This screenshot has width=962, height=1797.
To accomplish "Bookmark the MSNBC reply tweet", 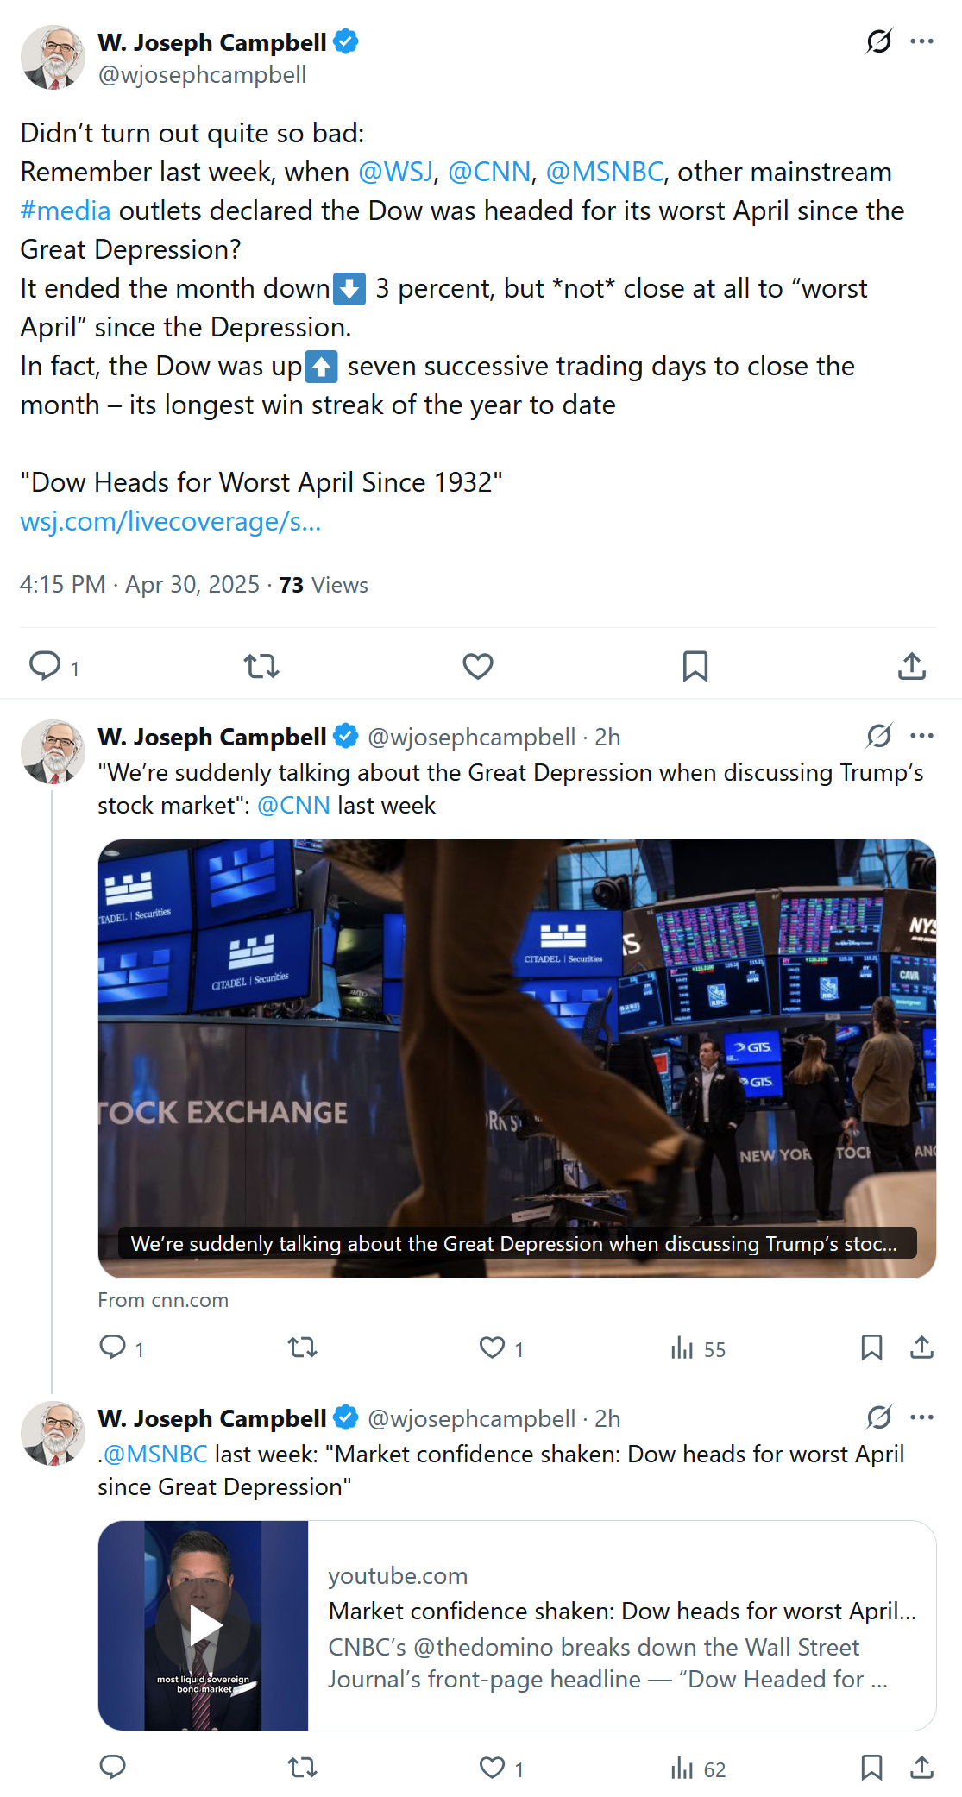I will click(x=871, y=1769).
